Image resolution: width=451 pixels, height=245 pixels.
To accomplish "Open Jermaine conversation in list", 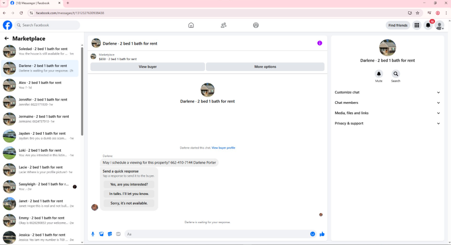I will tap(40, 119).
